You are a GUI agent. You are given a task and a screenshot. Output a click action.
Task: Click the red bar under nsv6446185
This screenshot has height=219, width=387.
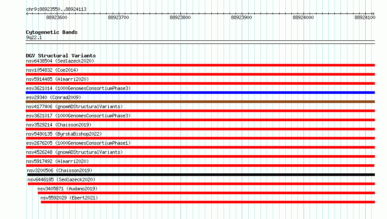[201, 184]
